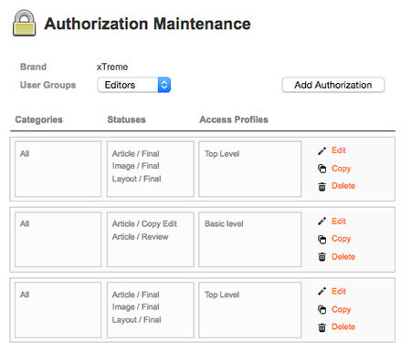
Task: Click copy icon in last Top Level row
Action: (x=321, y=309)
